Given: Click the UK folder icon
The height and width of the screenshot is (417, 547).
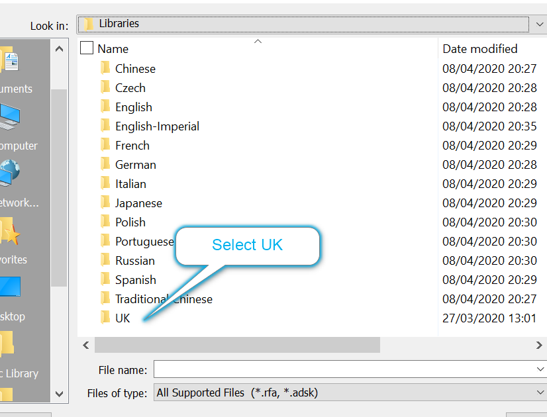Looking at the screenshot, I should 105,318.
